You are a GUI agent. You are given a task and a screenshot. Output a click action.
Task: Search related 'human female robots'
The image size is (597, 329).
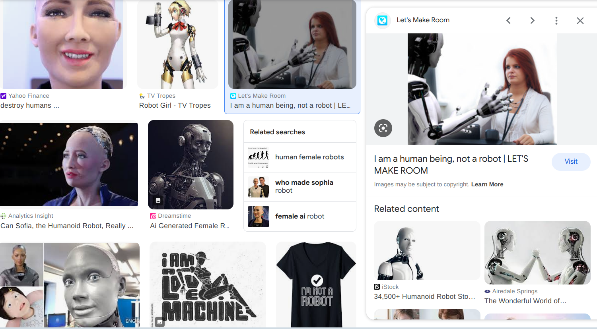[x=300, y=157]
